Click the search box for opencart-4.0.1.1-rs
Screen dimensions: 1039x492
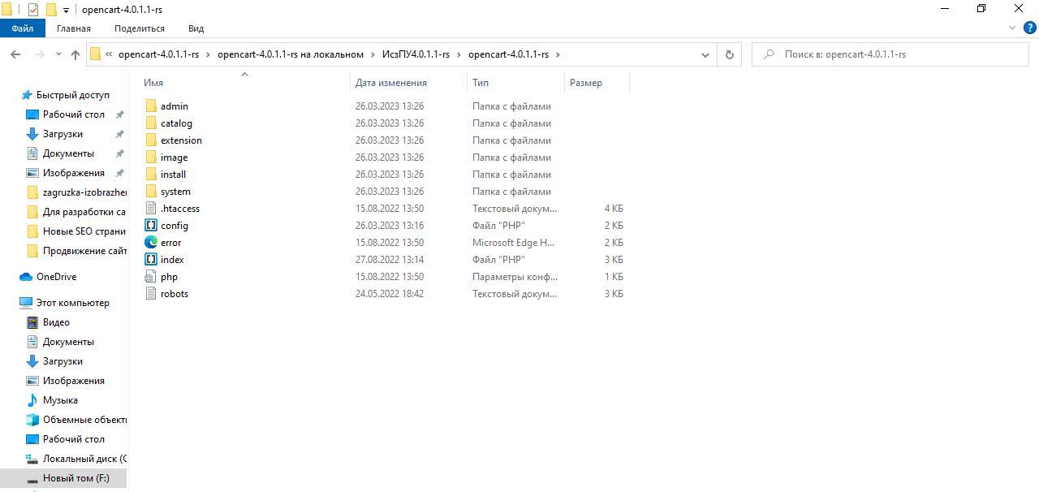[x=893, y=54]
